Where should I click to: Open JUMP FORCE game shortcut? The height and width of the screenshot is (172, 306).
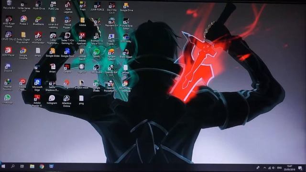97,6
